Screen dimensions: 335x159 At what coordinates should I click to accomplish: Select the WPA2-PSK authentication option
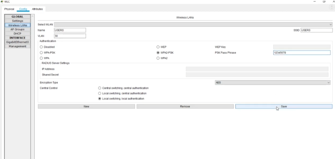point(158,53)
